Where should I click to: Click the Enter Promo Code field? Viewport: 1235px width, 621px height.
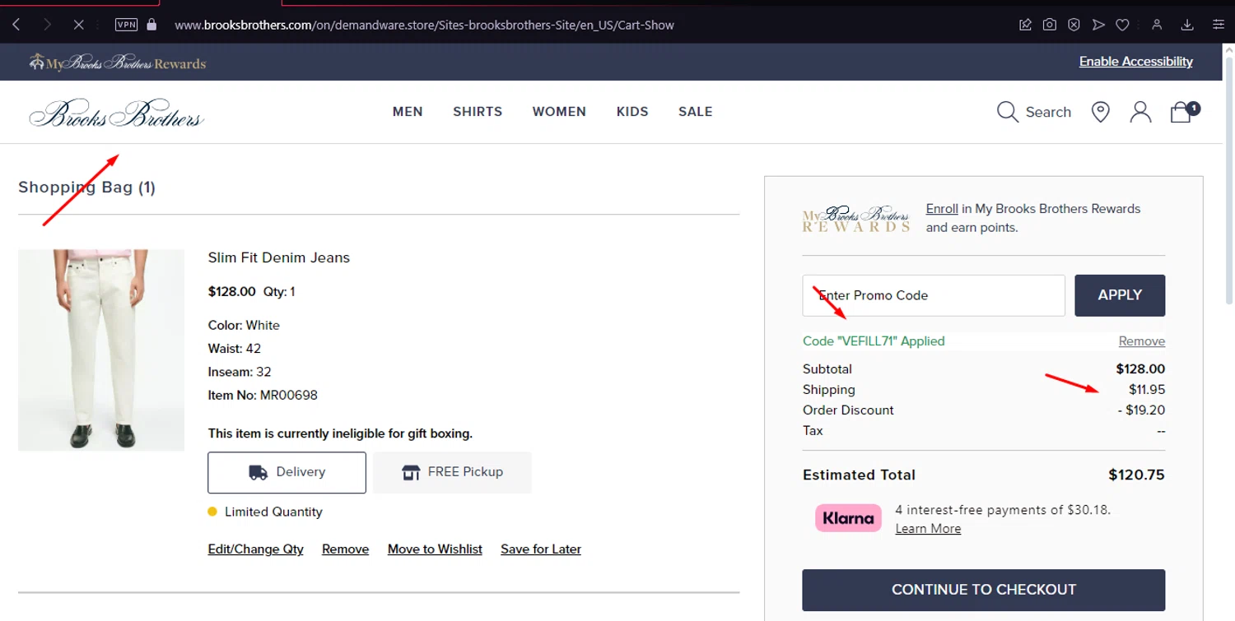[934, 295]
